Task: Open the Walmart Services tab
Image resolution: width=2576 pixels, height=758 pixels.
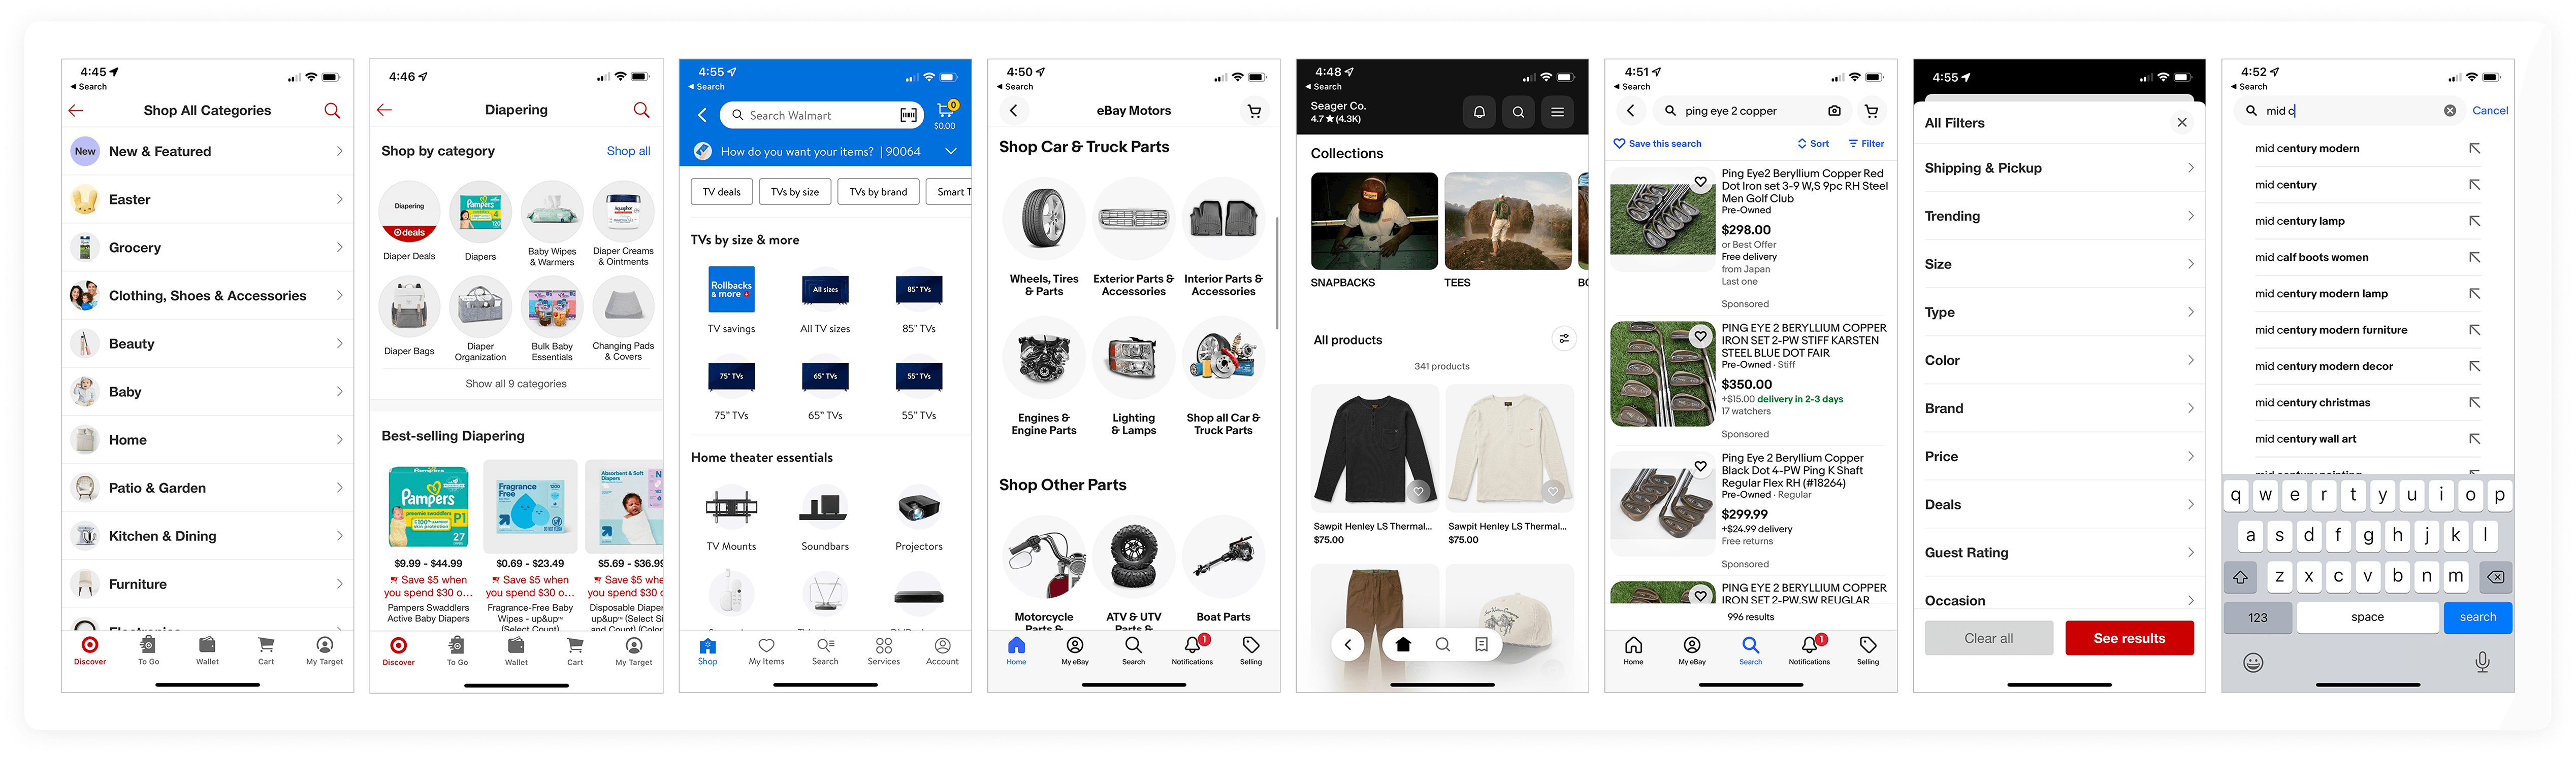Action: [884, 651]
